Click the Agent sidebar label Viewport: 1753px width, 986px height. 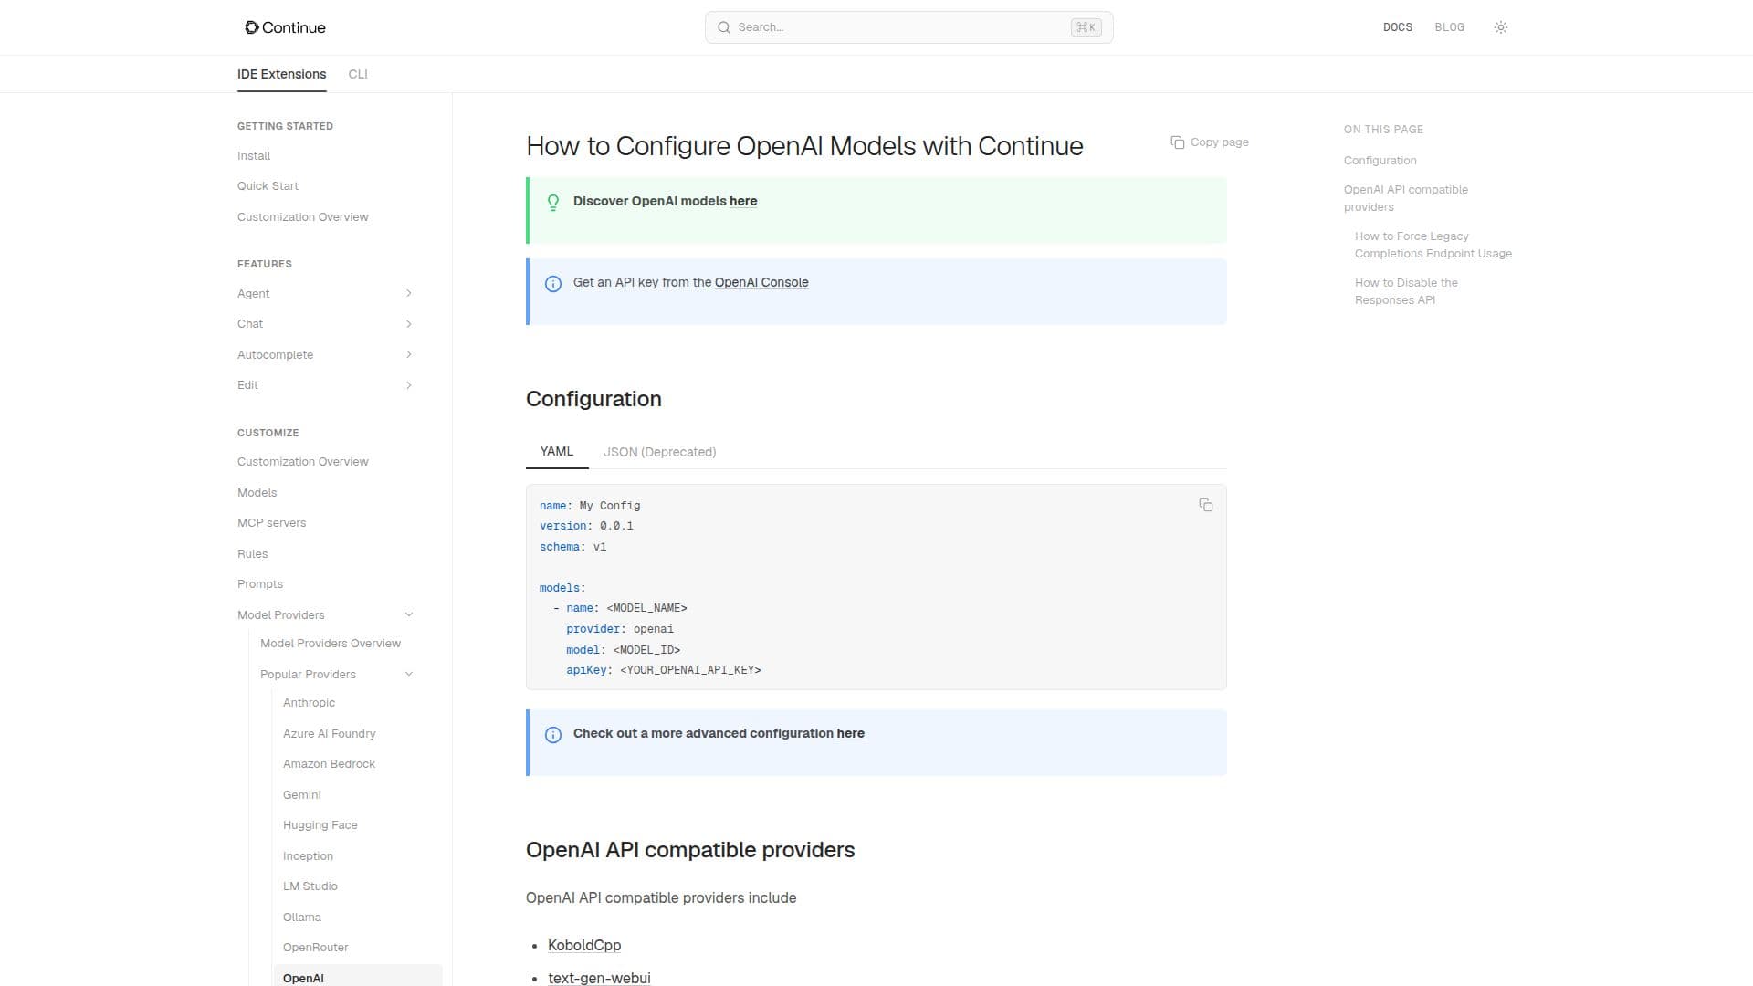(253, 294)
